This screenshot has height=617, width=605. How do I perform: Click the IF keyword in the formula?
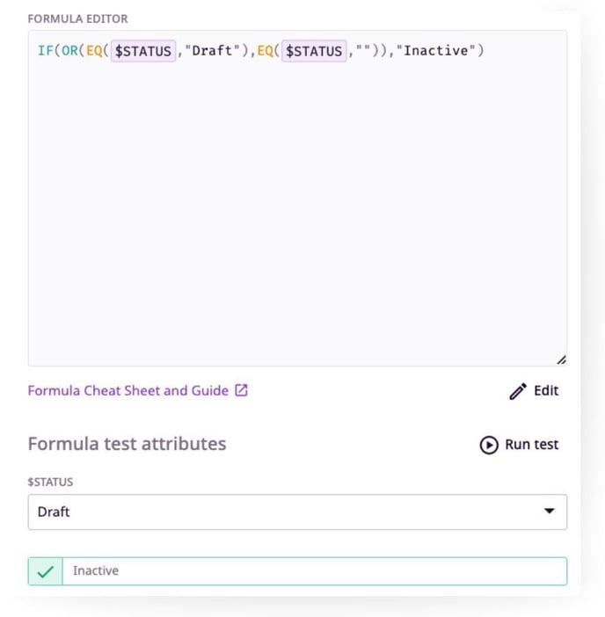pyautogui.click(x=45, y=51)
